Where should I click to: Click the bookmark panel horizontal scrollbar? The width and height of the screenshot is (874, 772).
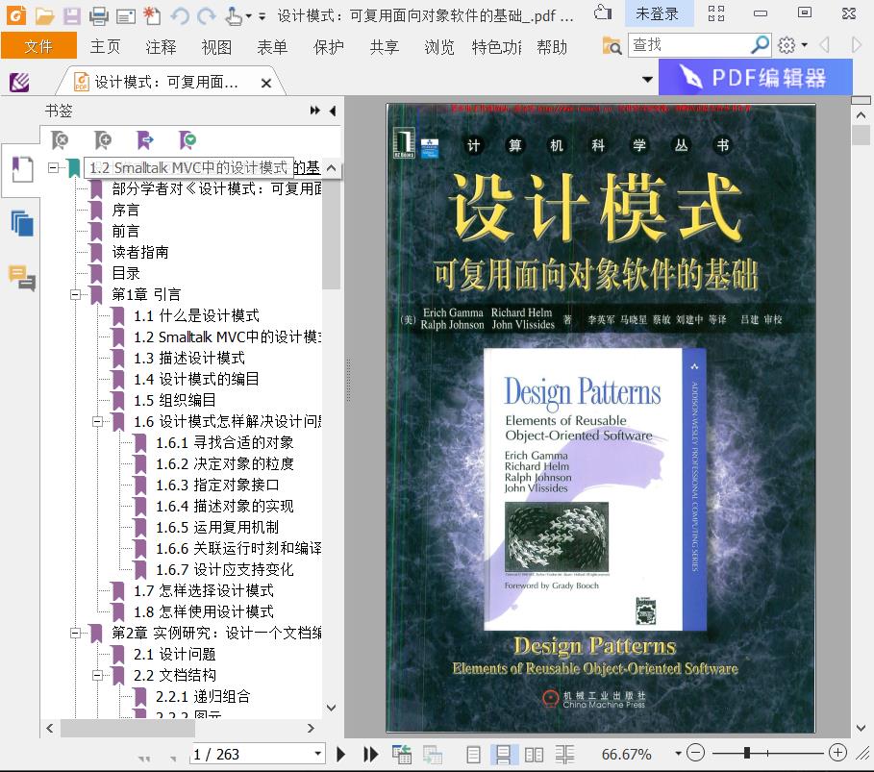click(128, 728)
